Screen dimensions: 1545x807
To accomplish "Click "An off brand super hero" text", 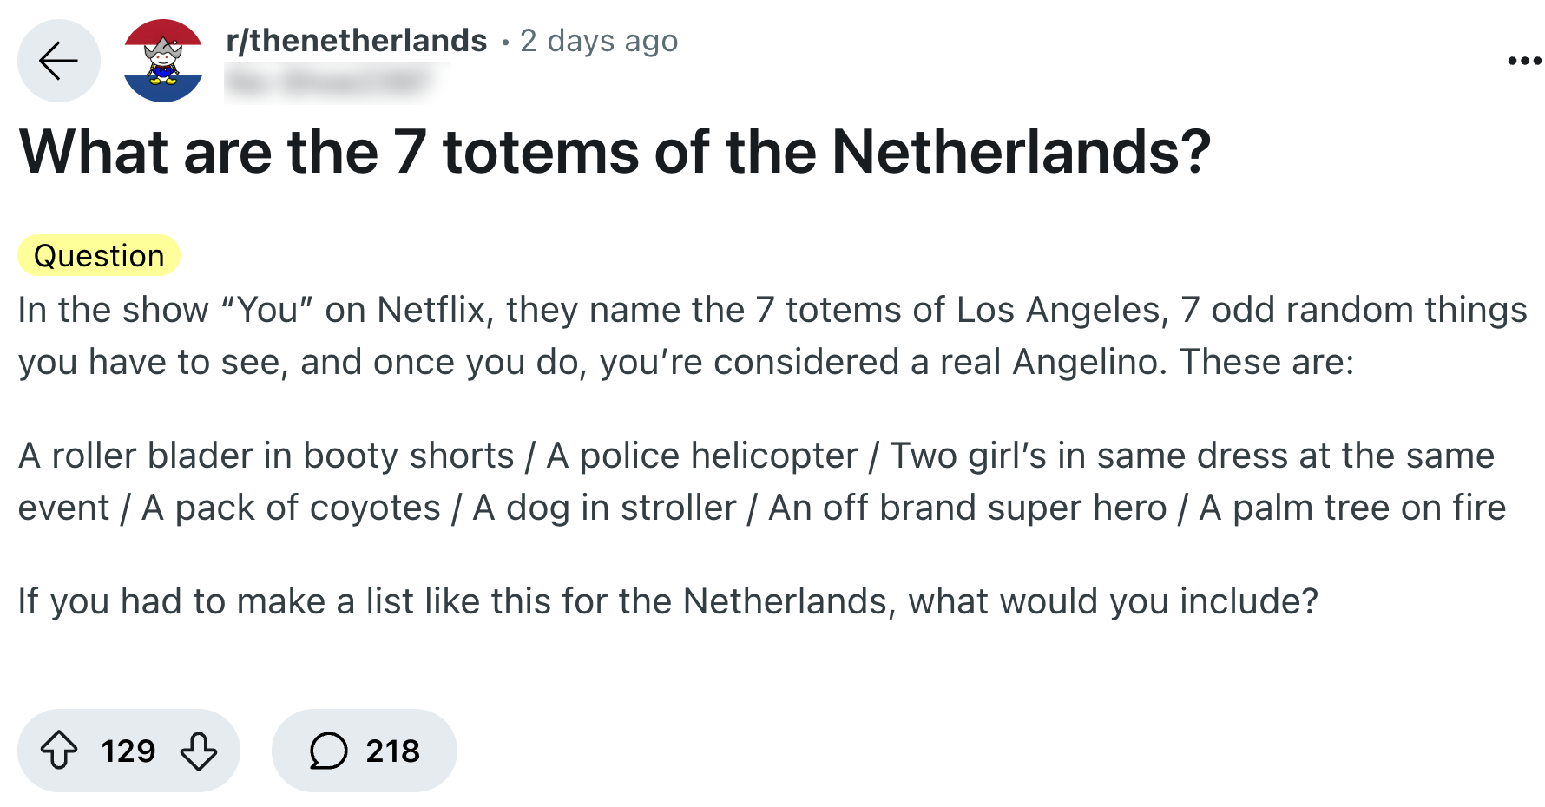I will [967, 508].
